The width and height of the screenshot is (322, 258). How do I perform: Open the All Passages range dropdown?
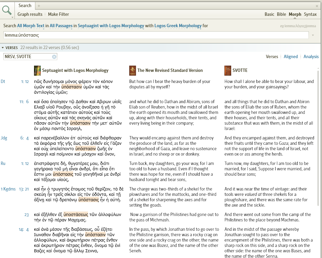point(61,26)
